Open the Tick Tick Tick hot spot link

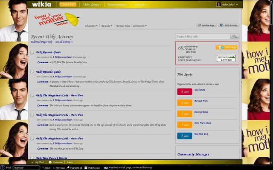pos(201,134)
